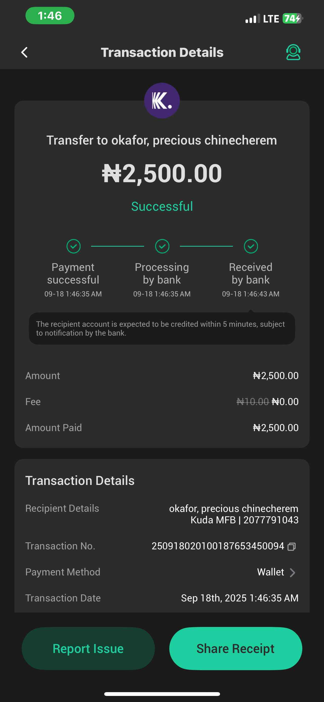Tap the battery status icon
This screenshot has height=702, width=324.
coord(292,18)
